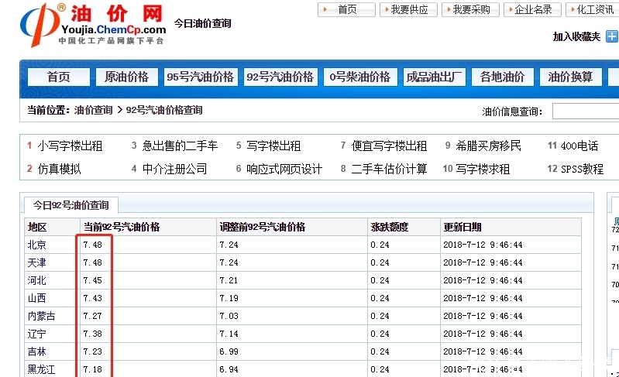The width and height of the screenshot is (619, 377).
Task: Open the 我要采购 top button
Action: [470, 9]
